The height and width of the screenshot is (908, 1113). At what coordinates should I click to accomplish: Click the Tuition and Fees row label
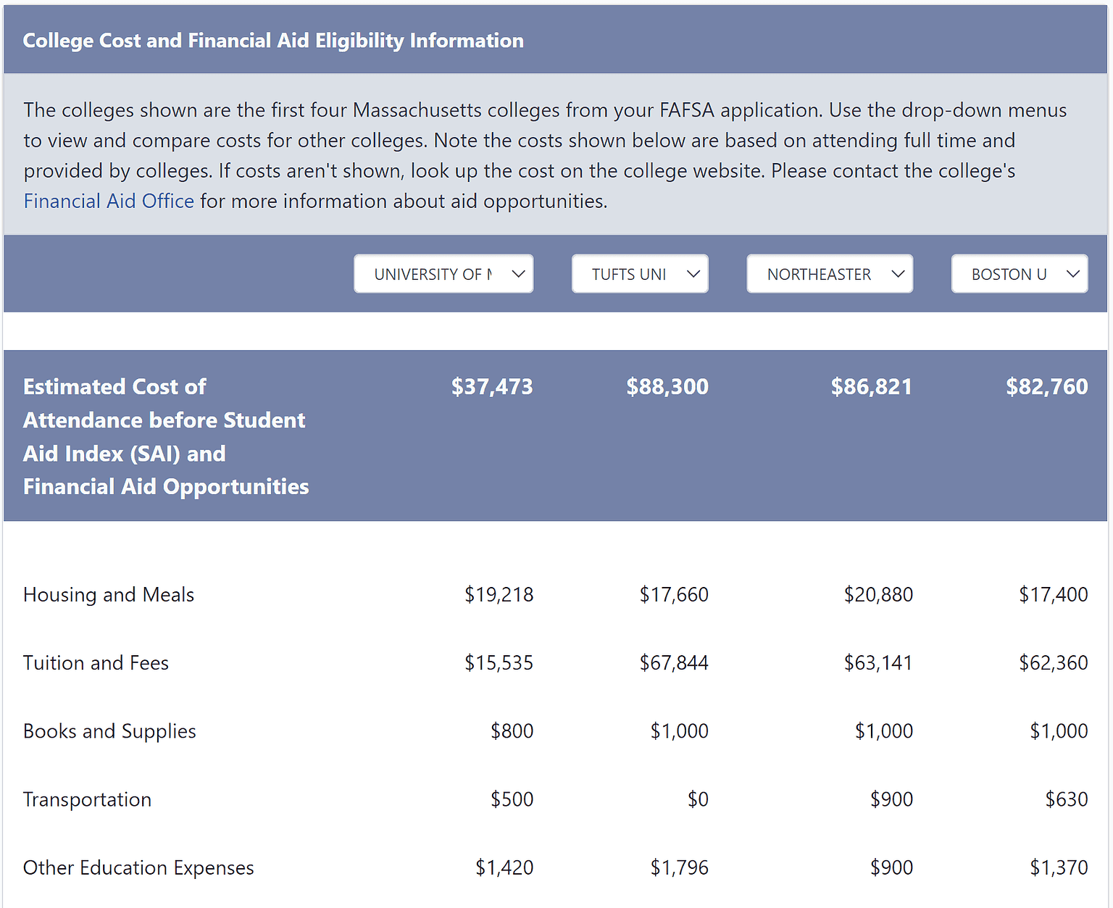[x=96, y=662]
